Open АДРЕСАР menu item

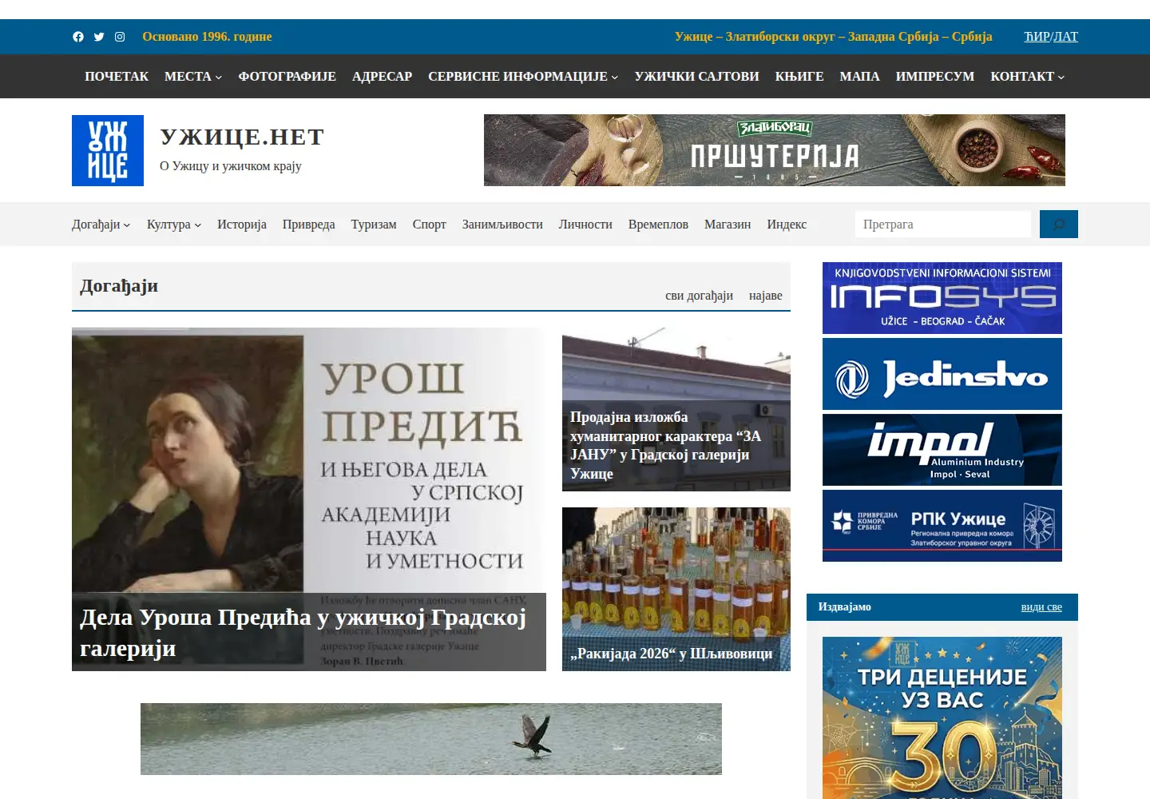383,77
